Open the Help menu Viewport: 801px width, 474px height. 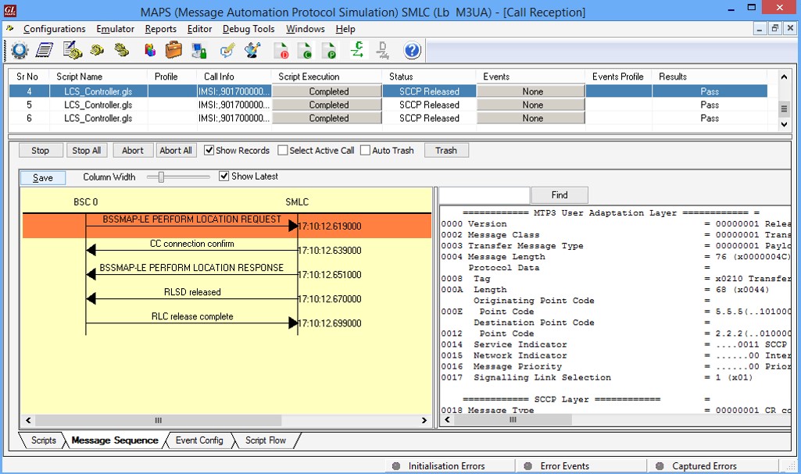[345, 29]
